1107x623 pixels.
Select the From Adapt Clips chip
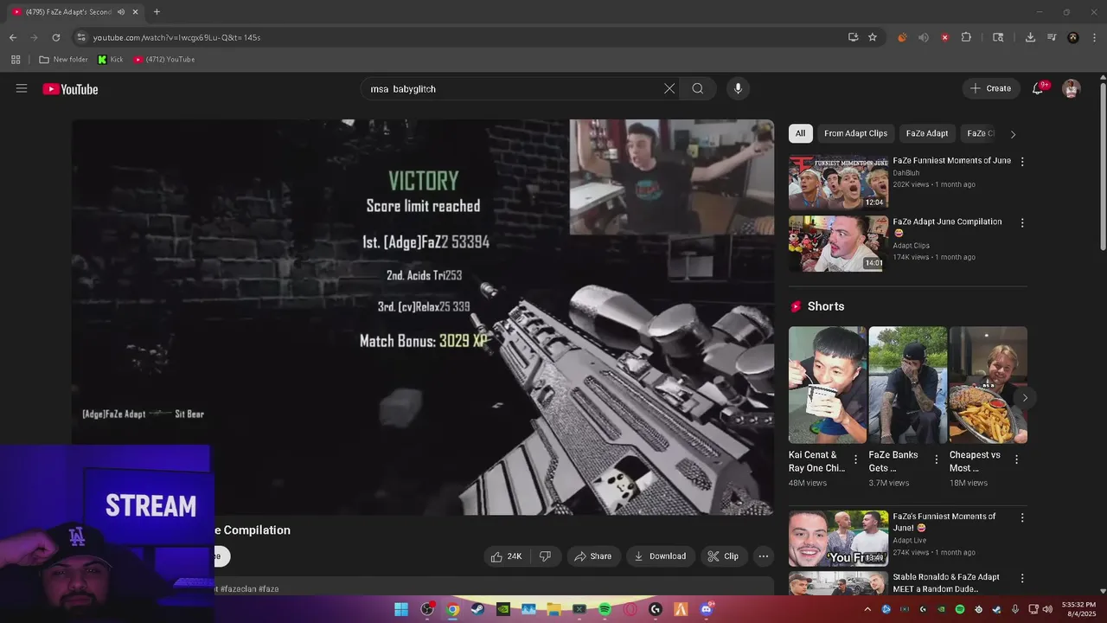(x=855, y=133)
